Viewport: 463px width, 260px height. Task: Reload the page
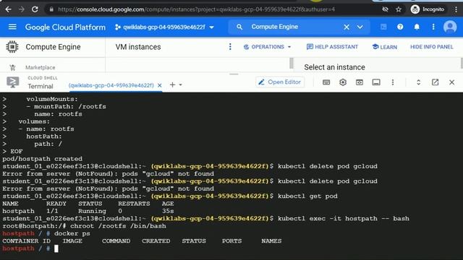35,9
